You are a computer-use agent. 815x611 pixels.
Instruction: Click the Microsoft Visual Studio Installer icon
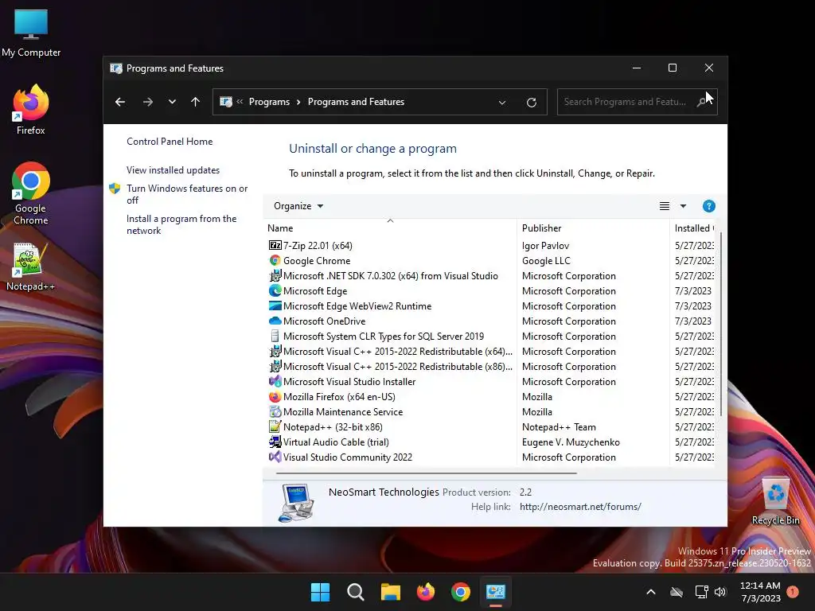(275, 381)
